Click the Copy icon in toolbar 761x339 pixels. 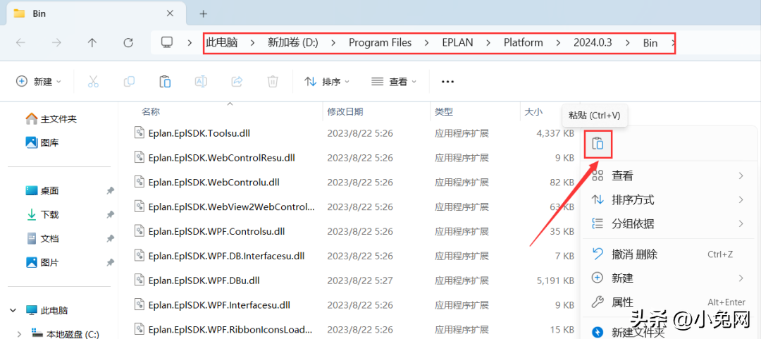tap(129, 82)
